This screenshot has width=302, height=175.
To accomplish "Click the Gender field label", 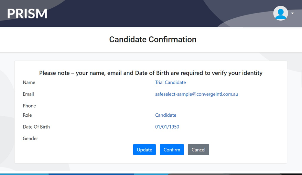I will 30,138.
